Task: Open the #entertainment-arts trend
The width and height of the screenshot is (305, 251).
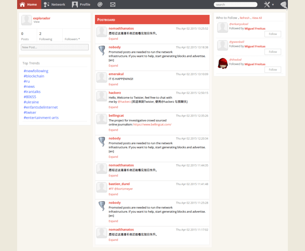Action: click(41, 118)
